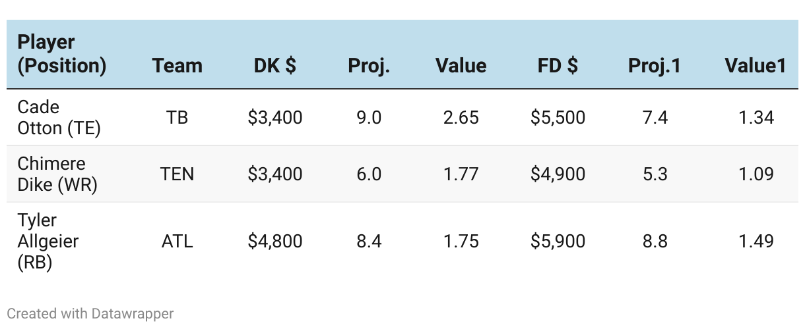Screen dimensions: 805x329
Task: Open the Created with Datawrapper link
Action: 90,314
